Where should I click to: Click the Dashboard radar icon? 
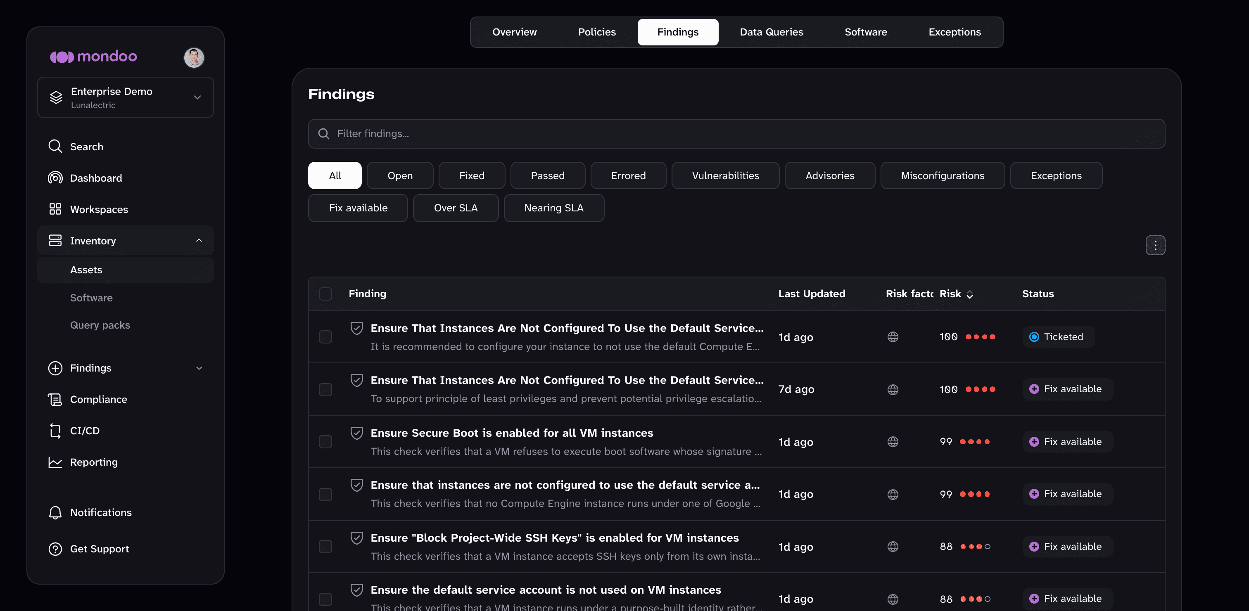point(55,178)
